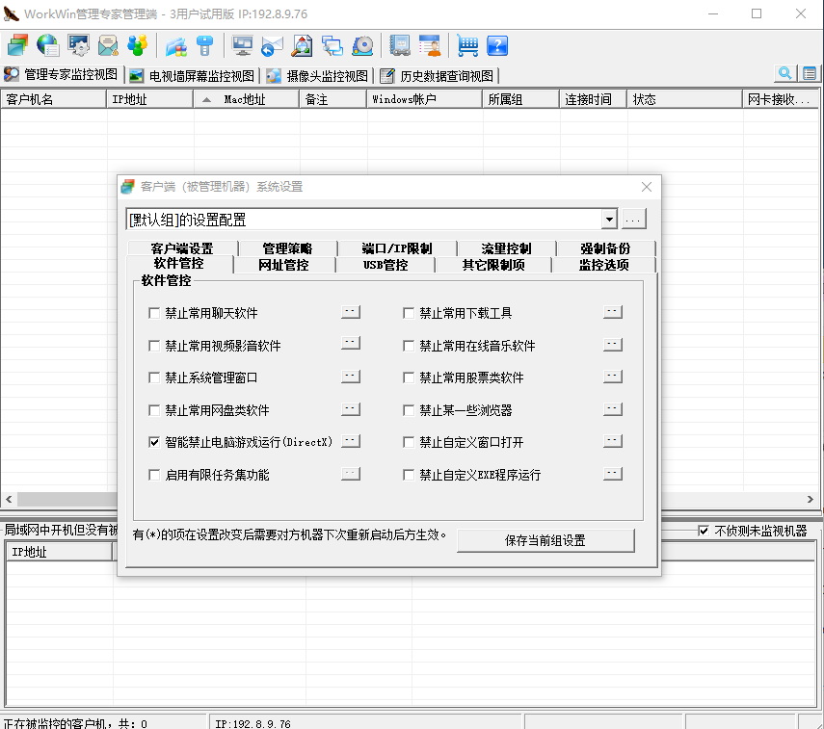
Task: Click the shopping cart toolbar icon
Action: pyautogui.click(x=467, y=45)
